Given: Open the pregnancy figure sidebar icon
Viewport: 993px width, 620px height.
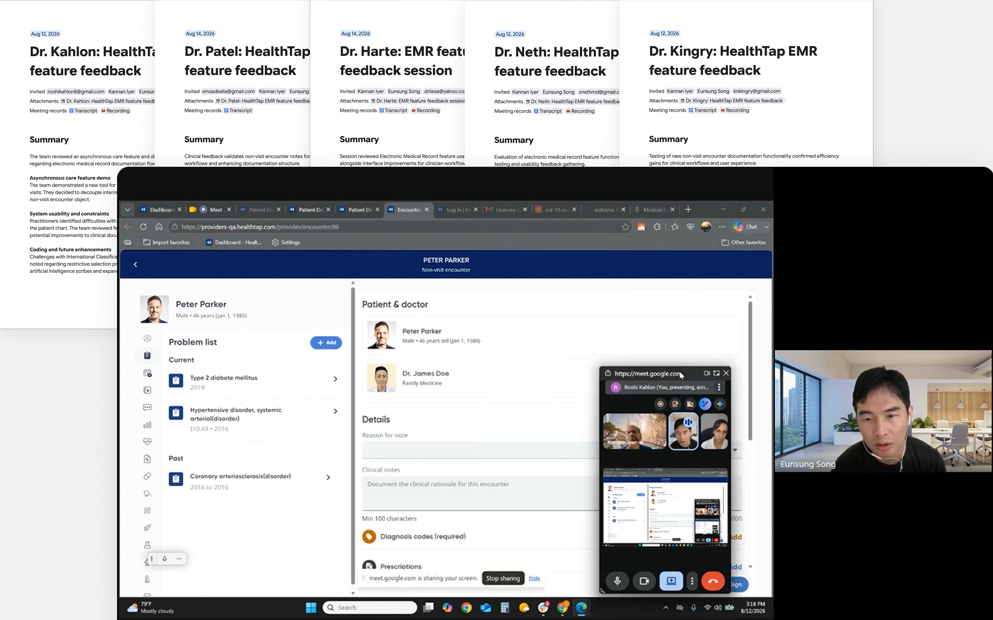Looking at the screenshot, I should coord(147,579).
